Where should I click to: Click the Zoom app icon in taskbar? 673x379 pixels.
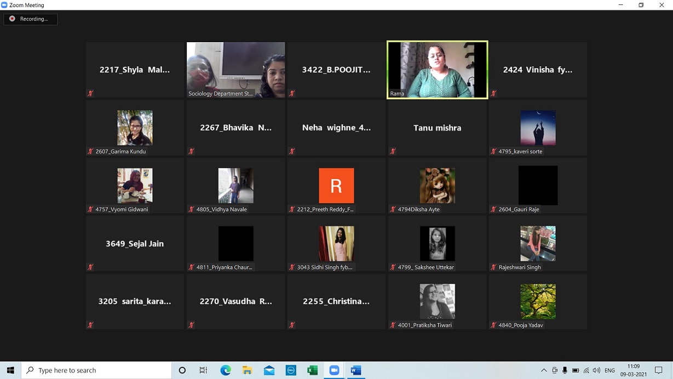click(334, 370)
